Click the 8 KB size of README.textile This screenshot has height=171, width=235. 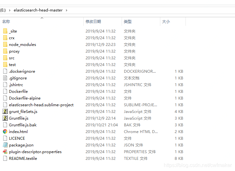(x=179, y=159)
